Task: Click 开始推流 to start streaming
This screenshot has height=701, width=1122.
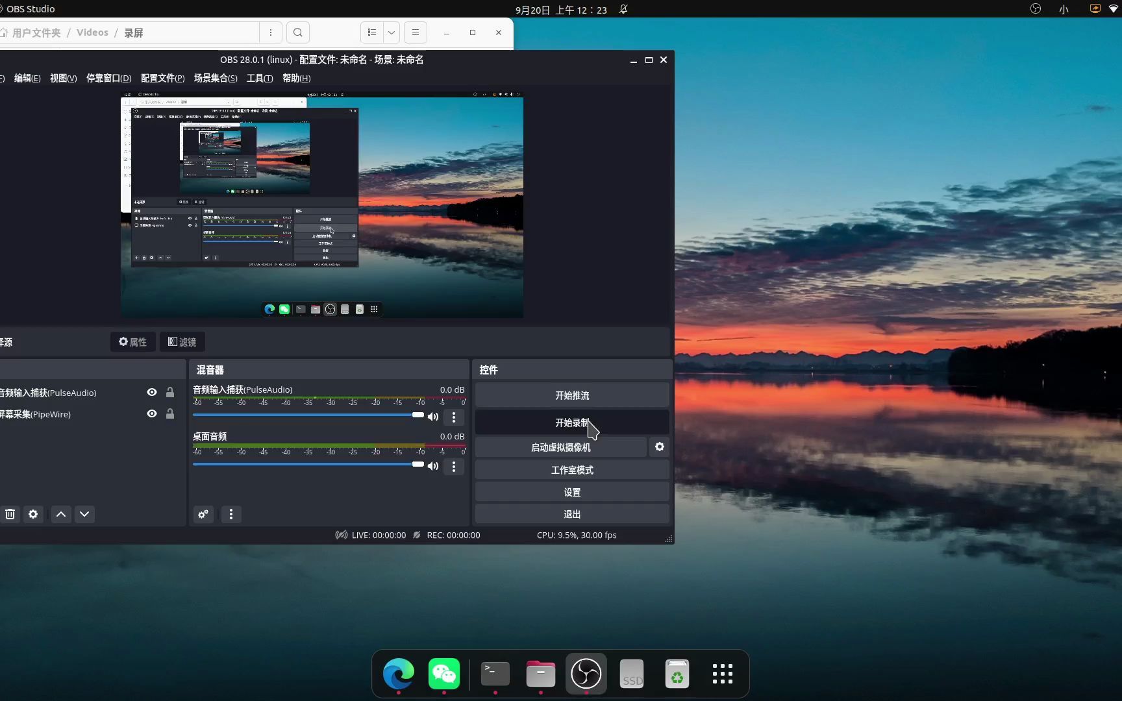Action: (572, 395)
